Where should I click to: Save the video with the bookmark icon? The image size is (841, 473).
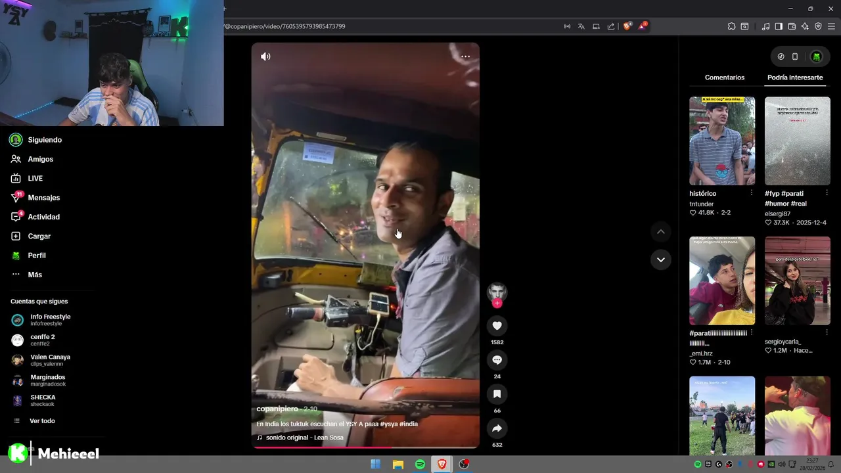click(497, 394)
